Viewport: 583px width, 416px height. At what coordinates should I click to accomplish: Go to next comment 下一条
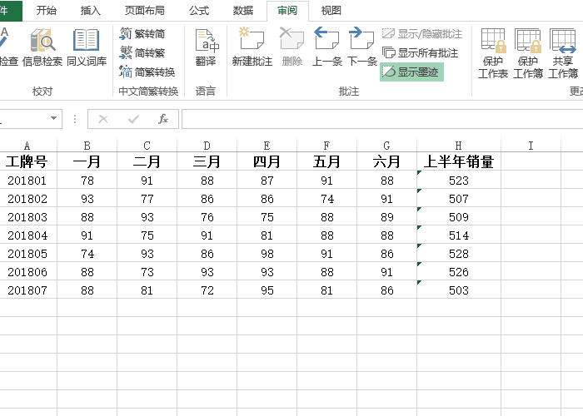[362, 47]
